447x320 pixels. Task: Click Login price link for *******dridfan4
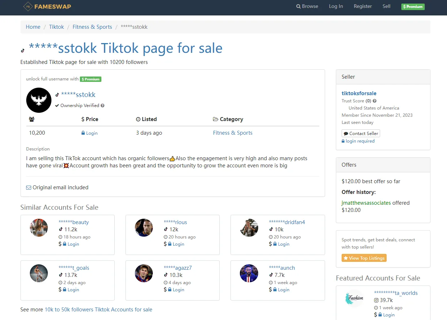click(284, 244)
